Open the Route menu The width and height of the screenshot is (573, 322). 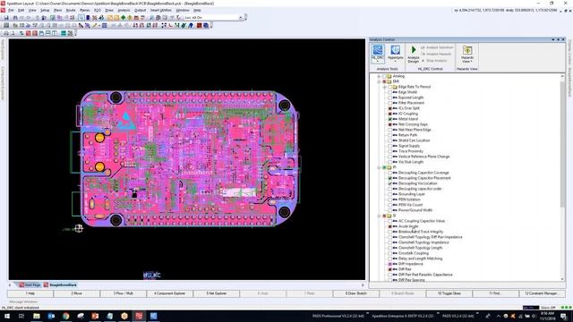click(71, 10)
